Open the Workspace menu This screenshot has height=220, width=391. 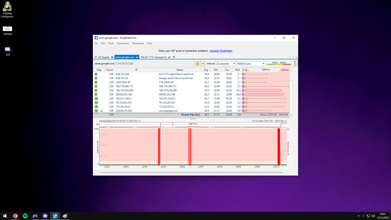[x=138, y=43]
